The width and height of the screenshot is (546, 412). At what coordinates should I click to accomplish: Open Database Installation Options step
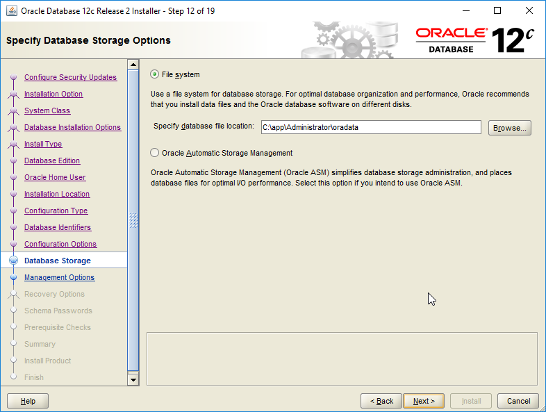point(72,127)
